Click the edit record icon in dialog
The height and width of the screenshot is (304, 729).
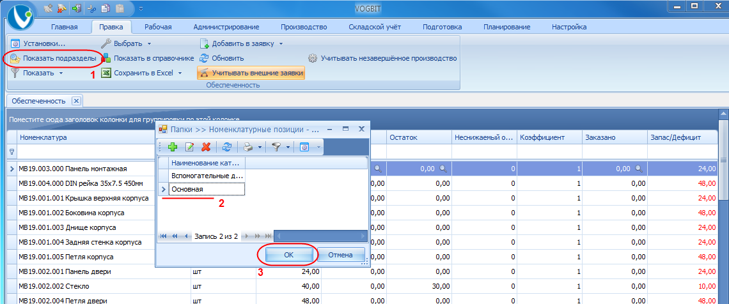[x=190, y=147]
